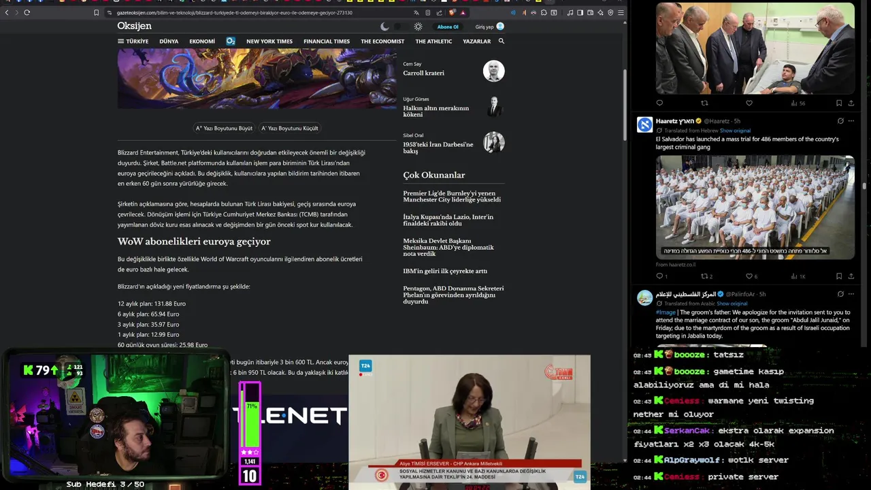Bookmark the page via the address bar bookmark icon
Image resolution: width=871 pixels, height=490 pixels.
96,12
